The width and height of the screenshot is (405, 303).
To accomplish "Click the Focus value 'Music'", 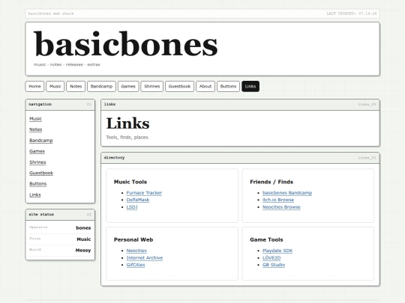I will pos(84,239).
